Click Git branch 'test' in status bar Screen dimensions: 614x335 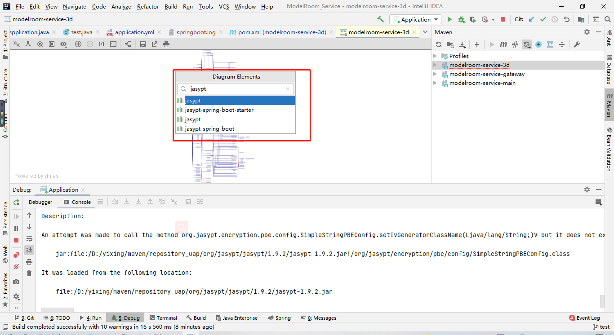pyautogui.click(x=601, y=327)
